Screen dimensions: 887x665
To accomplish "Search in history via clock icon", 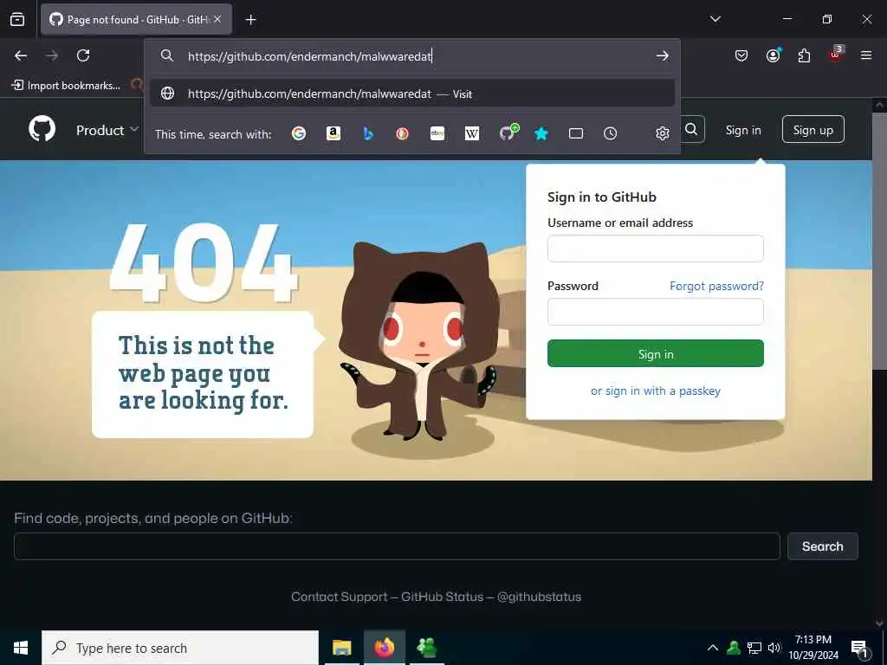I will click(x=611, y=133).
